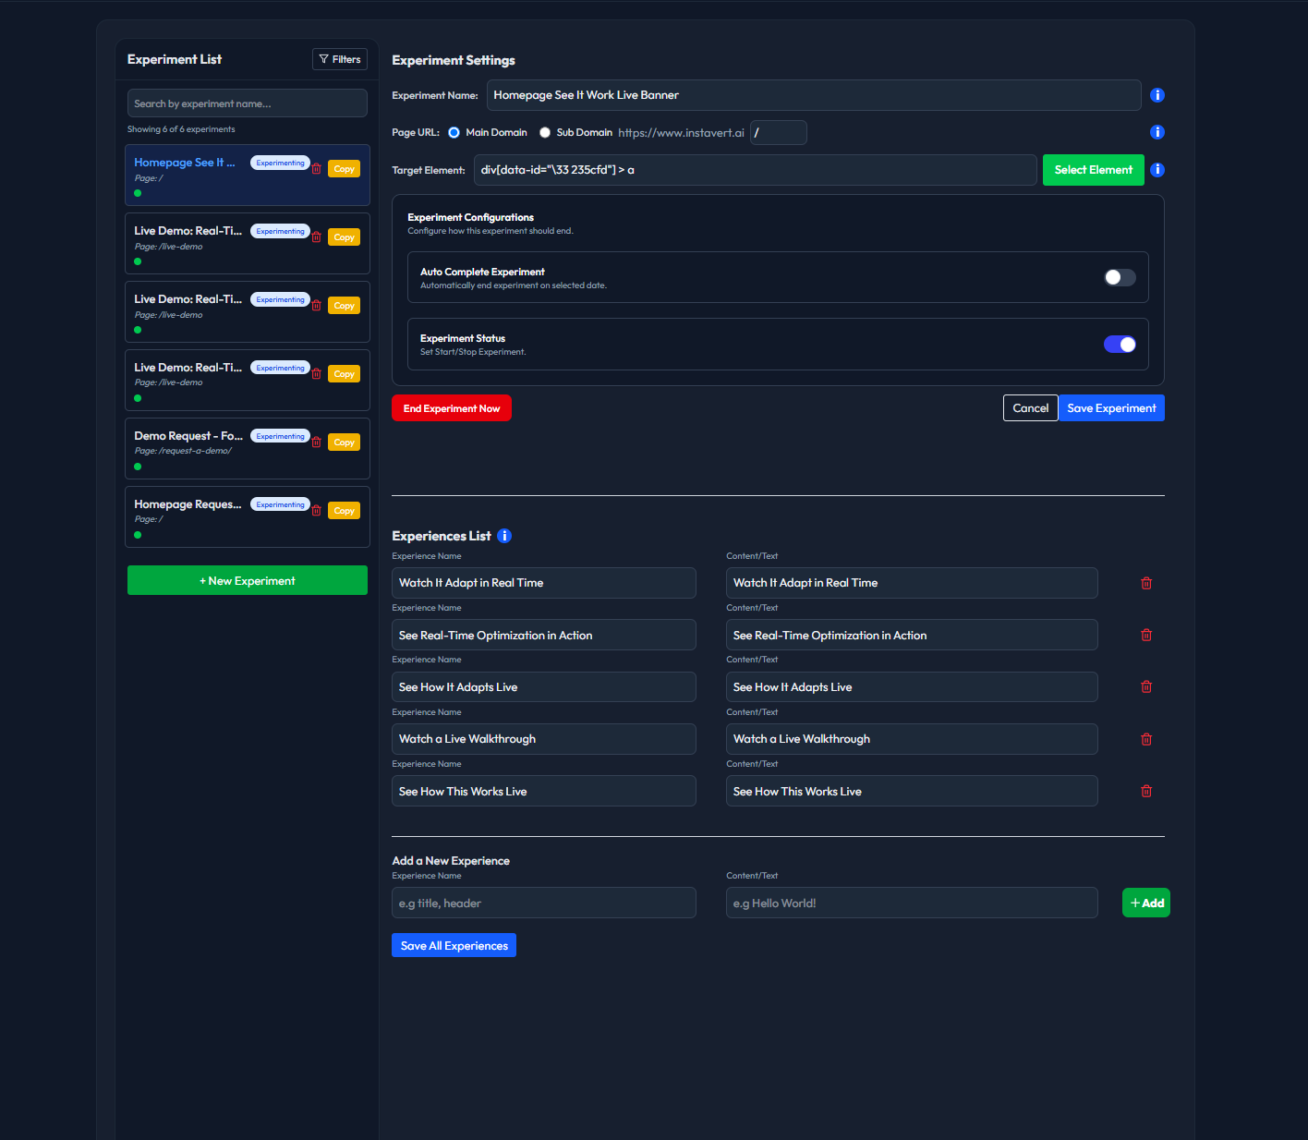The width and height of the screenshot is (1308, 1140).
Task: Click trash icon on Demo Request experiment card
Action: 317,443
